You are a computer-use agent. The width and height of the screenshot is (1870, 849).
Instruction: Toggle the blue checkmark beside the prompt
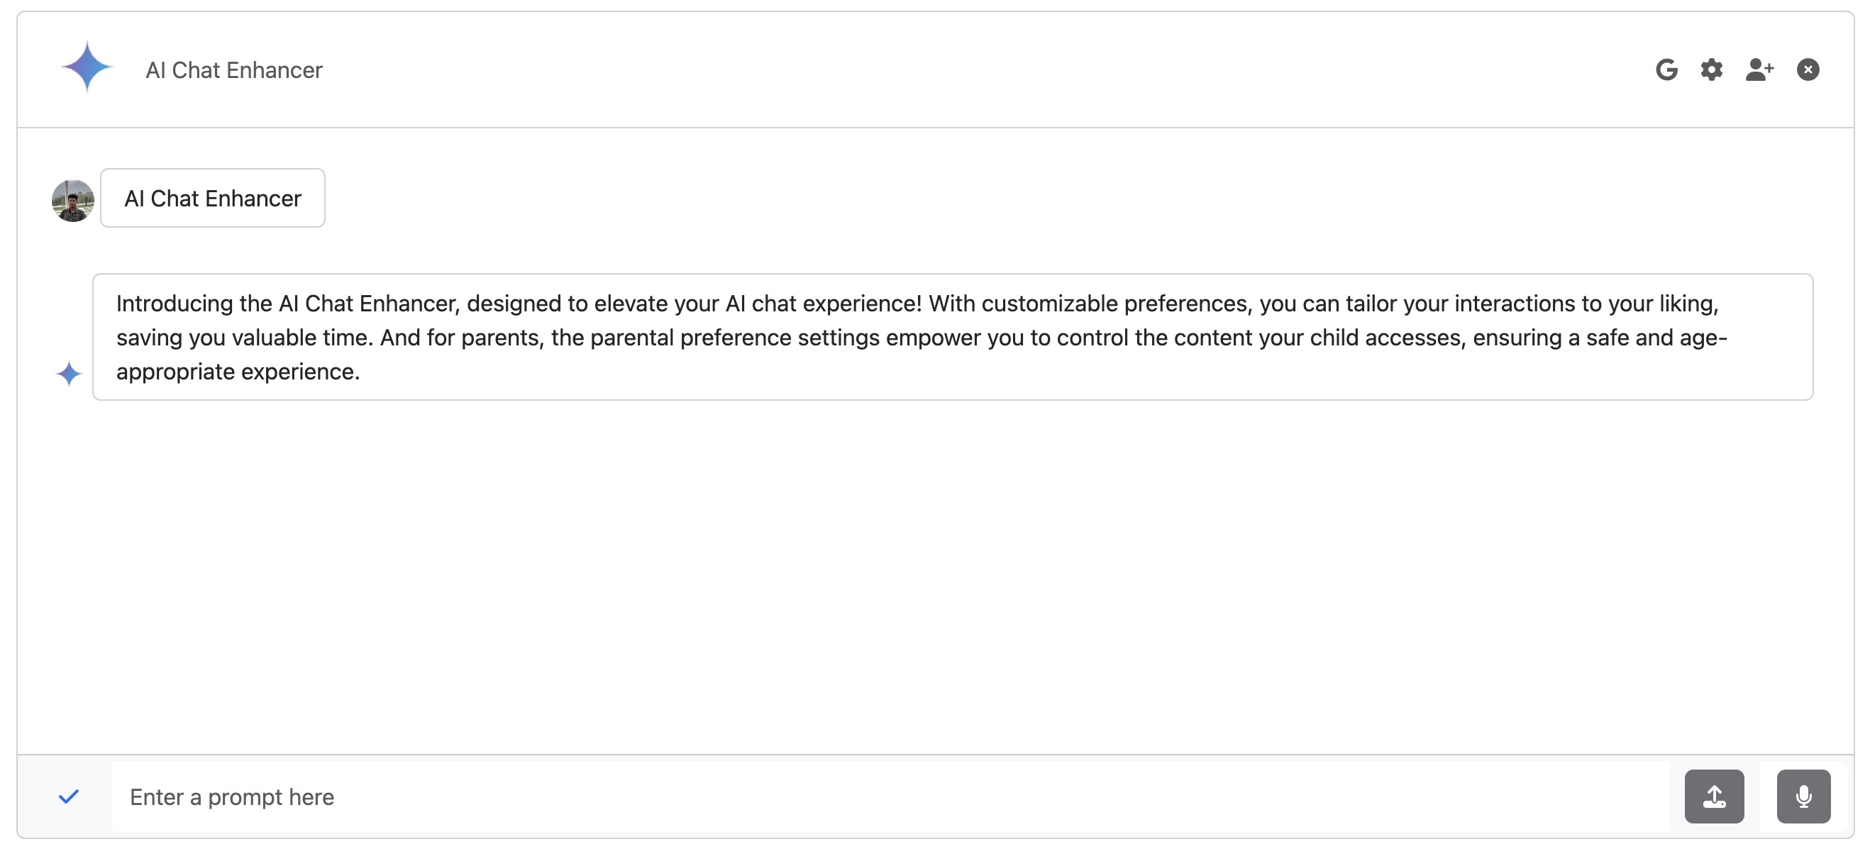[68, 796]
